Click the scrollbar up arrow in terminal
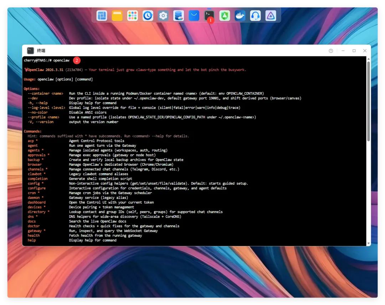Viewport: 385px width, 305px height. 368,59
